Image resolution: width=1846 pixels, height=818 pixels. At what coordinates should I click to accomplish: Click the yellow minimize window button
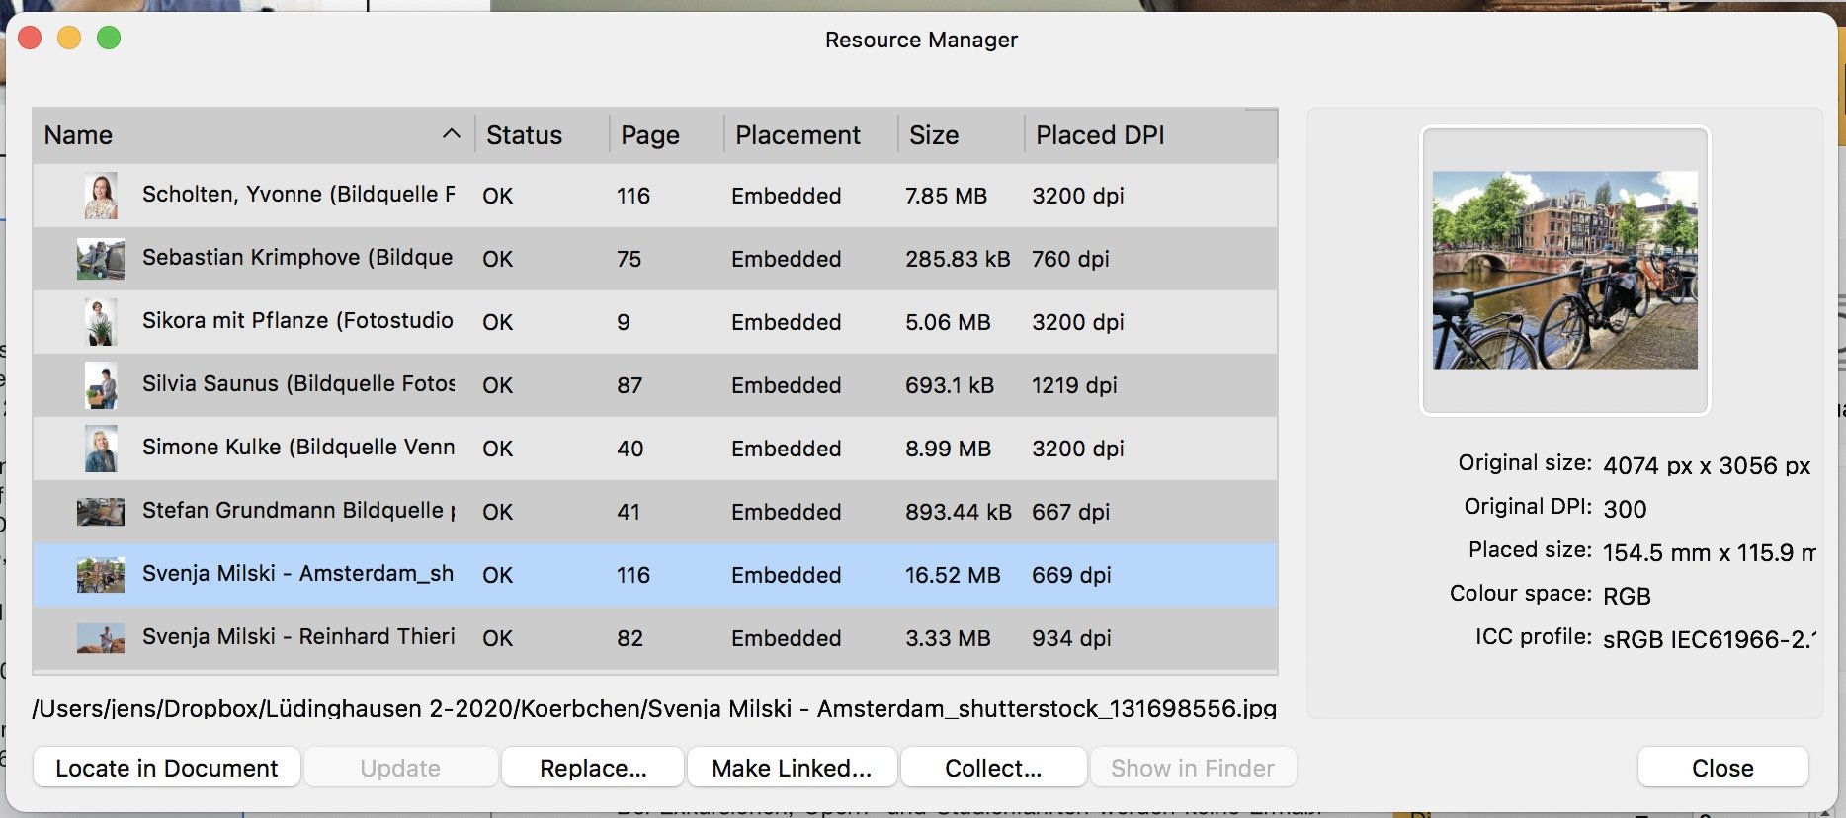(x=69, y=38)
